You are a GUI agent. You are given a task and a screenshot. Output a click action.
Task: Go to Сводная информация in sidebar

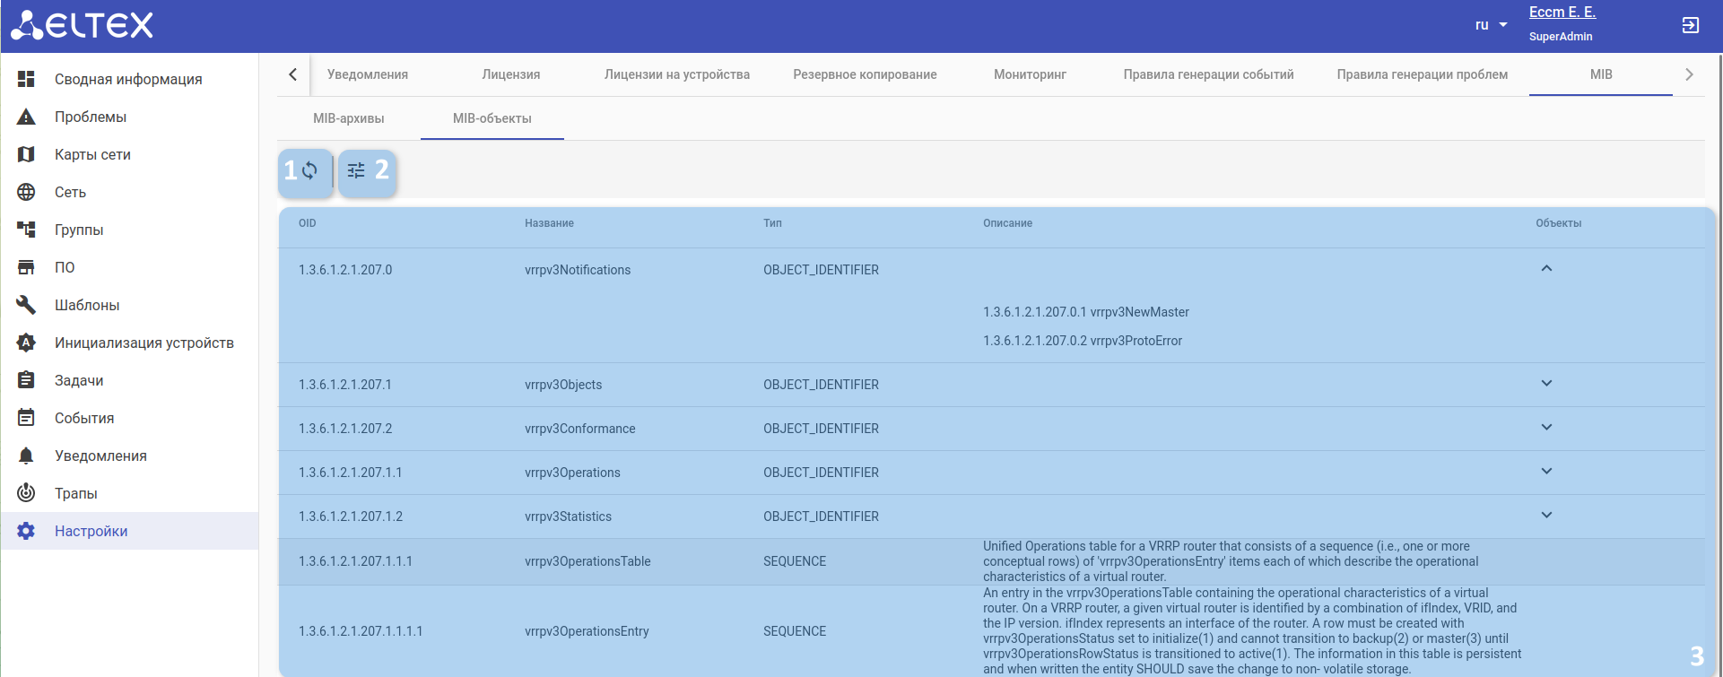point(129,79)
